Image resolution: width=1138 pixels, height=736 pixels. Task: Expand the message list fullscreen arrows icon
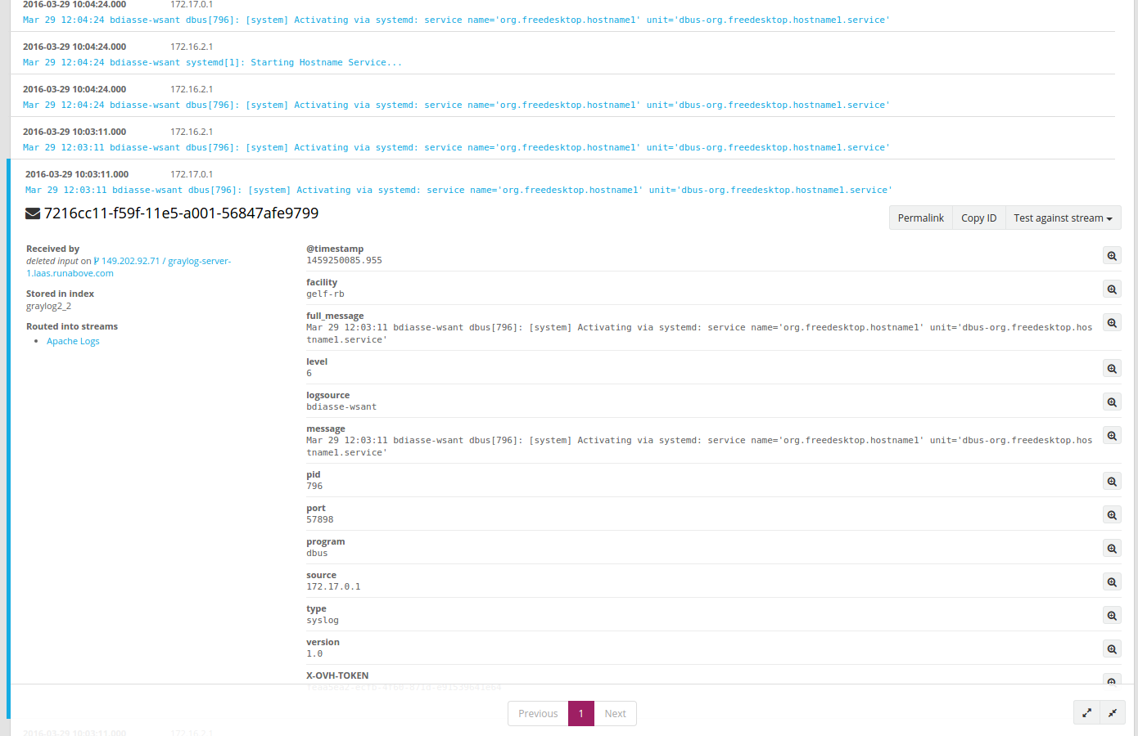coord(1086,712)
